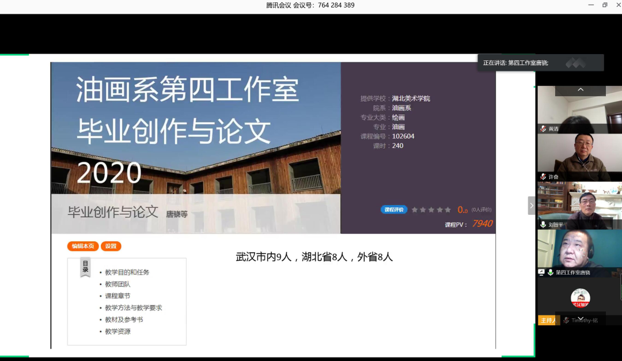Viewport: 622px width, 361px height.
Task: Click the third rating star in course rating
Action: pos(431,210)
